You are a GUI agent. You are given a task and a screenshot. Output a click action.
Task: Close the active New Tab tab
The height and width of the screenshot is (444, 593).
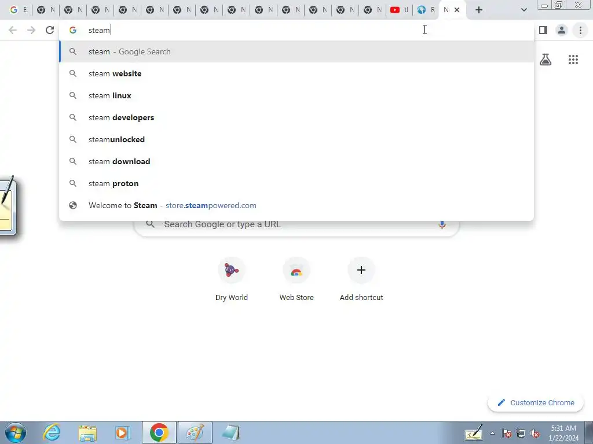pos(457,10)
